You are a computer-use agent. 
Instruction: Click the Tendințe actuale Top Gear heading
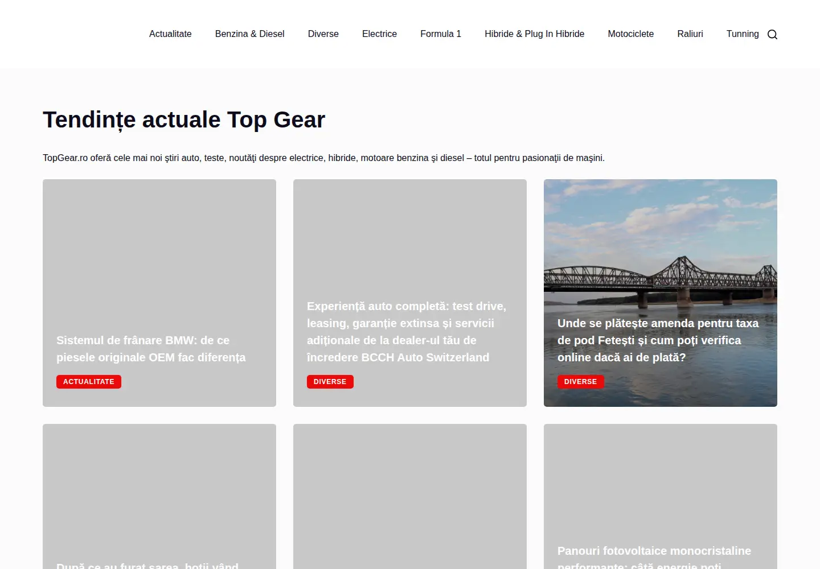(x=184, y=120)
